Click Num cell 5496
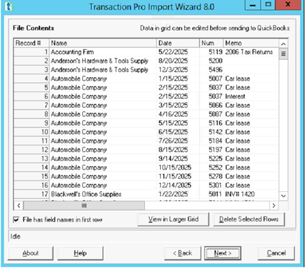The width and height of the screenshot is (305, 268). point(211,70)
